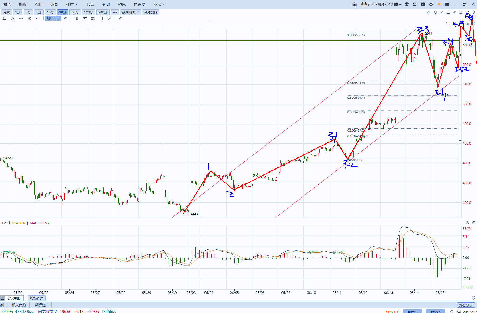
Task: Click the 0.618(511.9) Fibonacci level label
Action: click(x=356, y=83)
